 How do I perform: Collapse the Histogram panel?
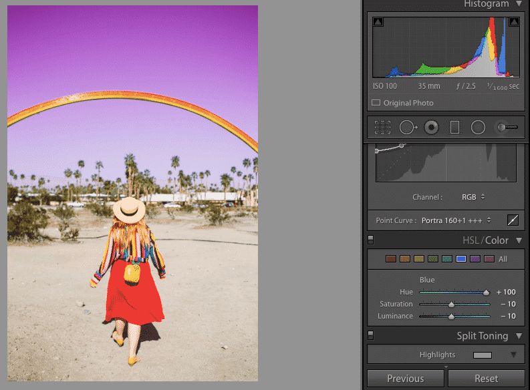click(x=519, y=4)
